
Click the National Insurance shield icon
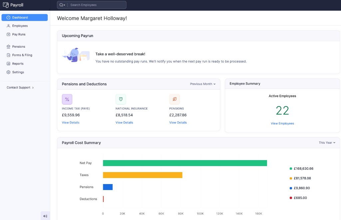[121, 99]
